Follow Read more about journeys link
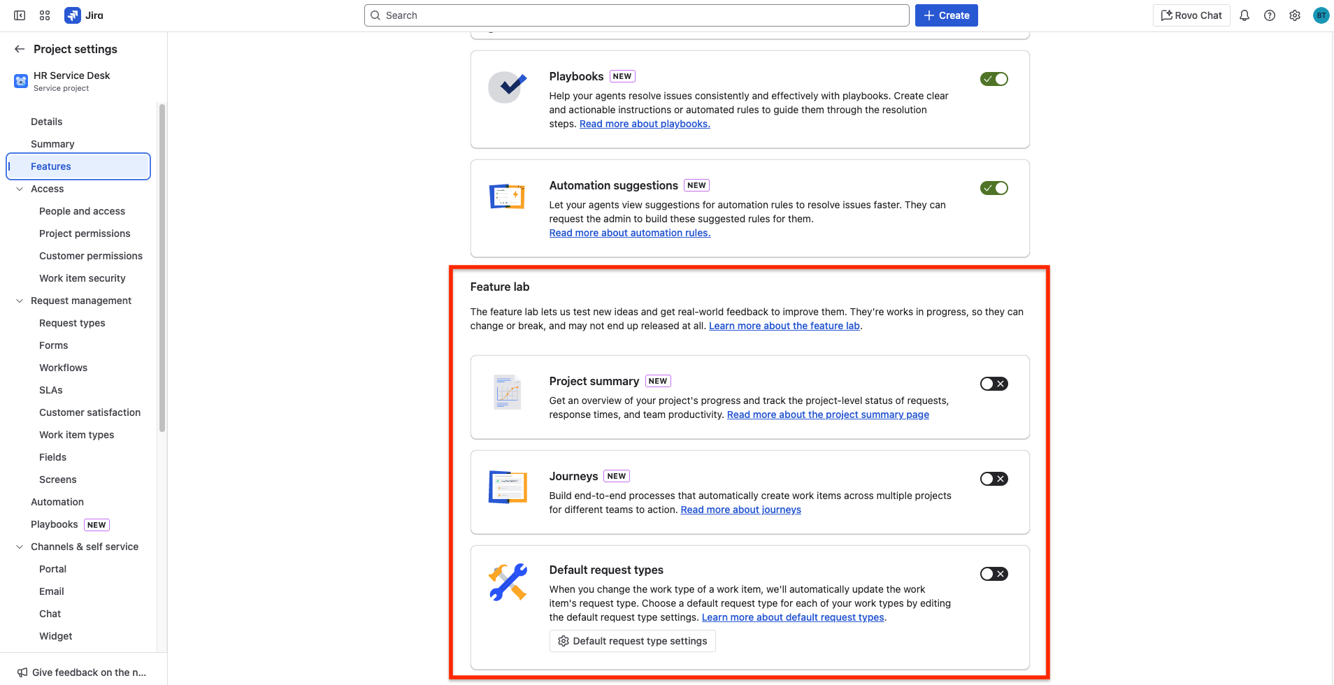Viewport: 1334px width, 685px height. pos(741,510)
